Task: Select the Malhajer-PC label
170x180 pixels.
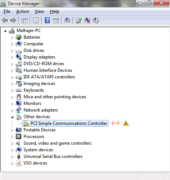Action: [x=29, y=31]
